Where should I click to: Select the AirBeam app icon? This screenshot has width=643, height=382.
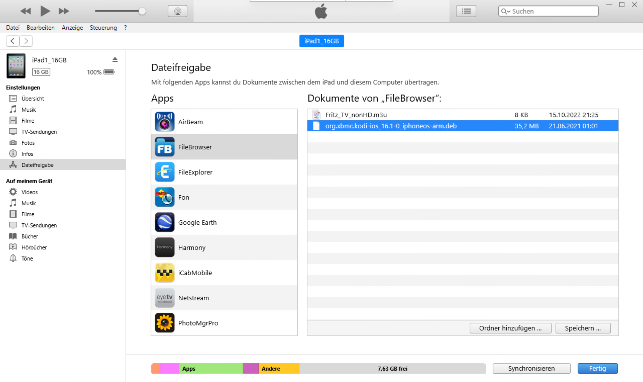pos(165,122)
